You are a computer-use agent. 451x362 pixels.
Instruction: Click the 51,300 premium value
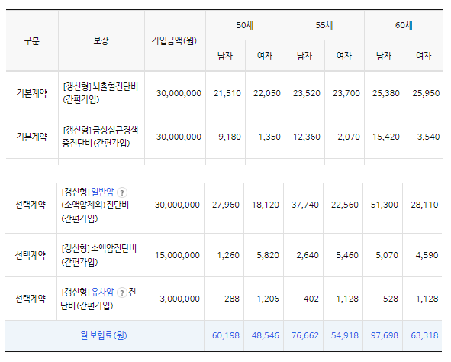pyautogui.click(x=385, y=205)
